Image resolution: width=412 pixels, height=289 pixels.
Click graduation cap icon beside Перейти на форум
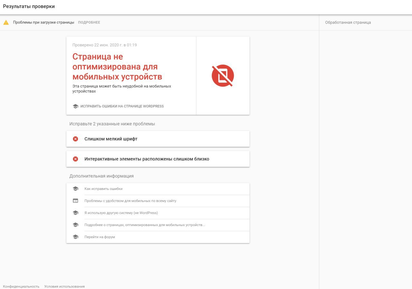coord(75,237)
